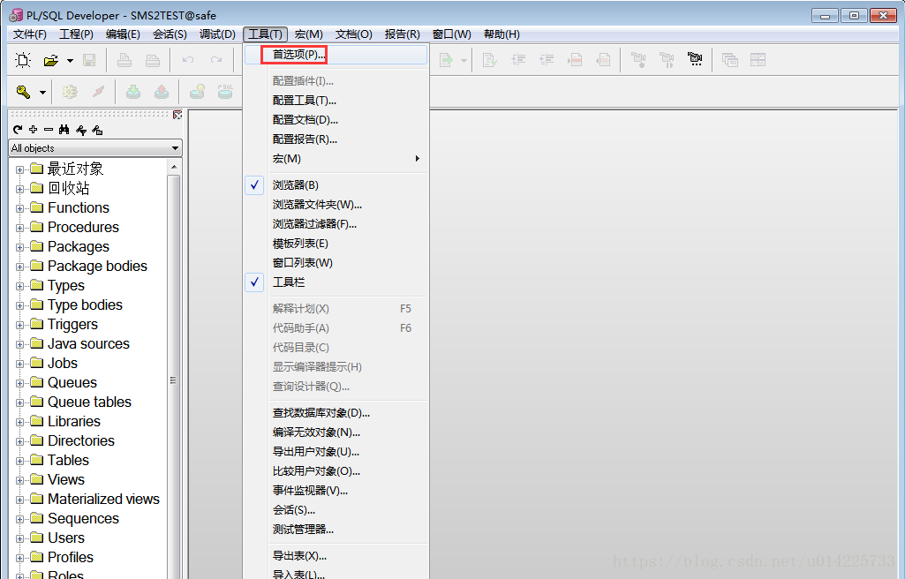Close the object browser panel
905x579 pixels.
click(177, 115)
